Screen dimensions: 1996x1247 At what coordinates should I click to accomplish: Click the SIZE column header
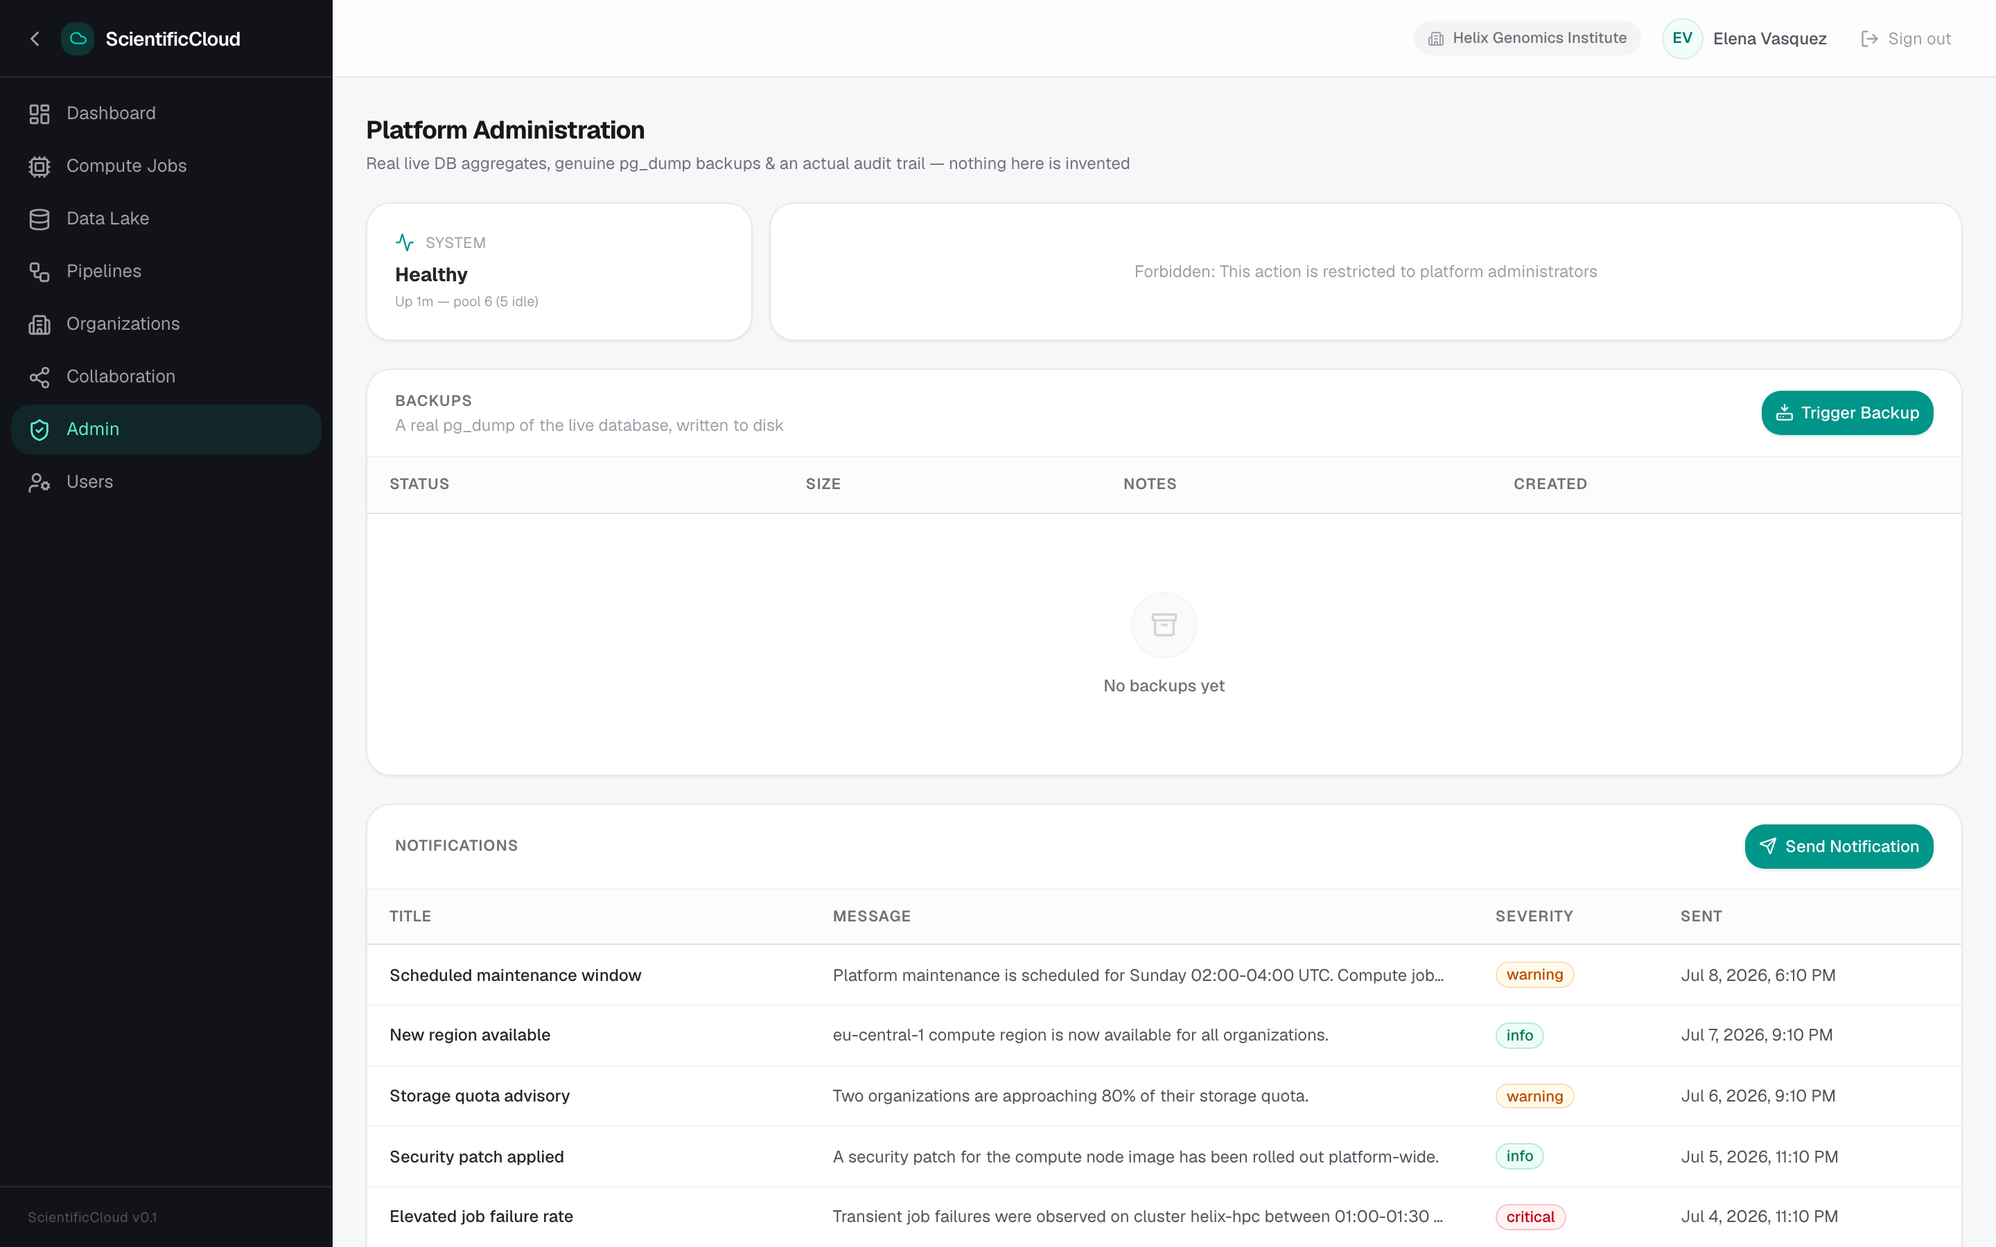coord(823,484)
